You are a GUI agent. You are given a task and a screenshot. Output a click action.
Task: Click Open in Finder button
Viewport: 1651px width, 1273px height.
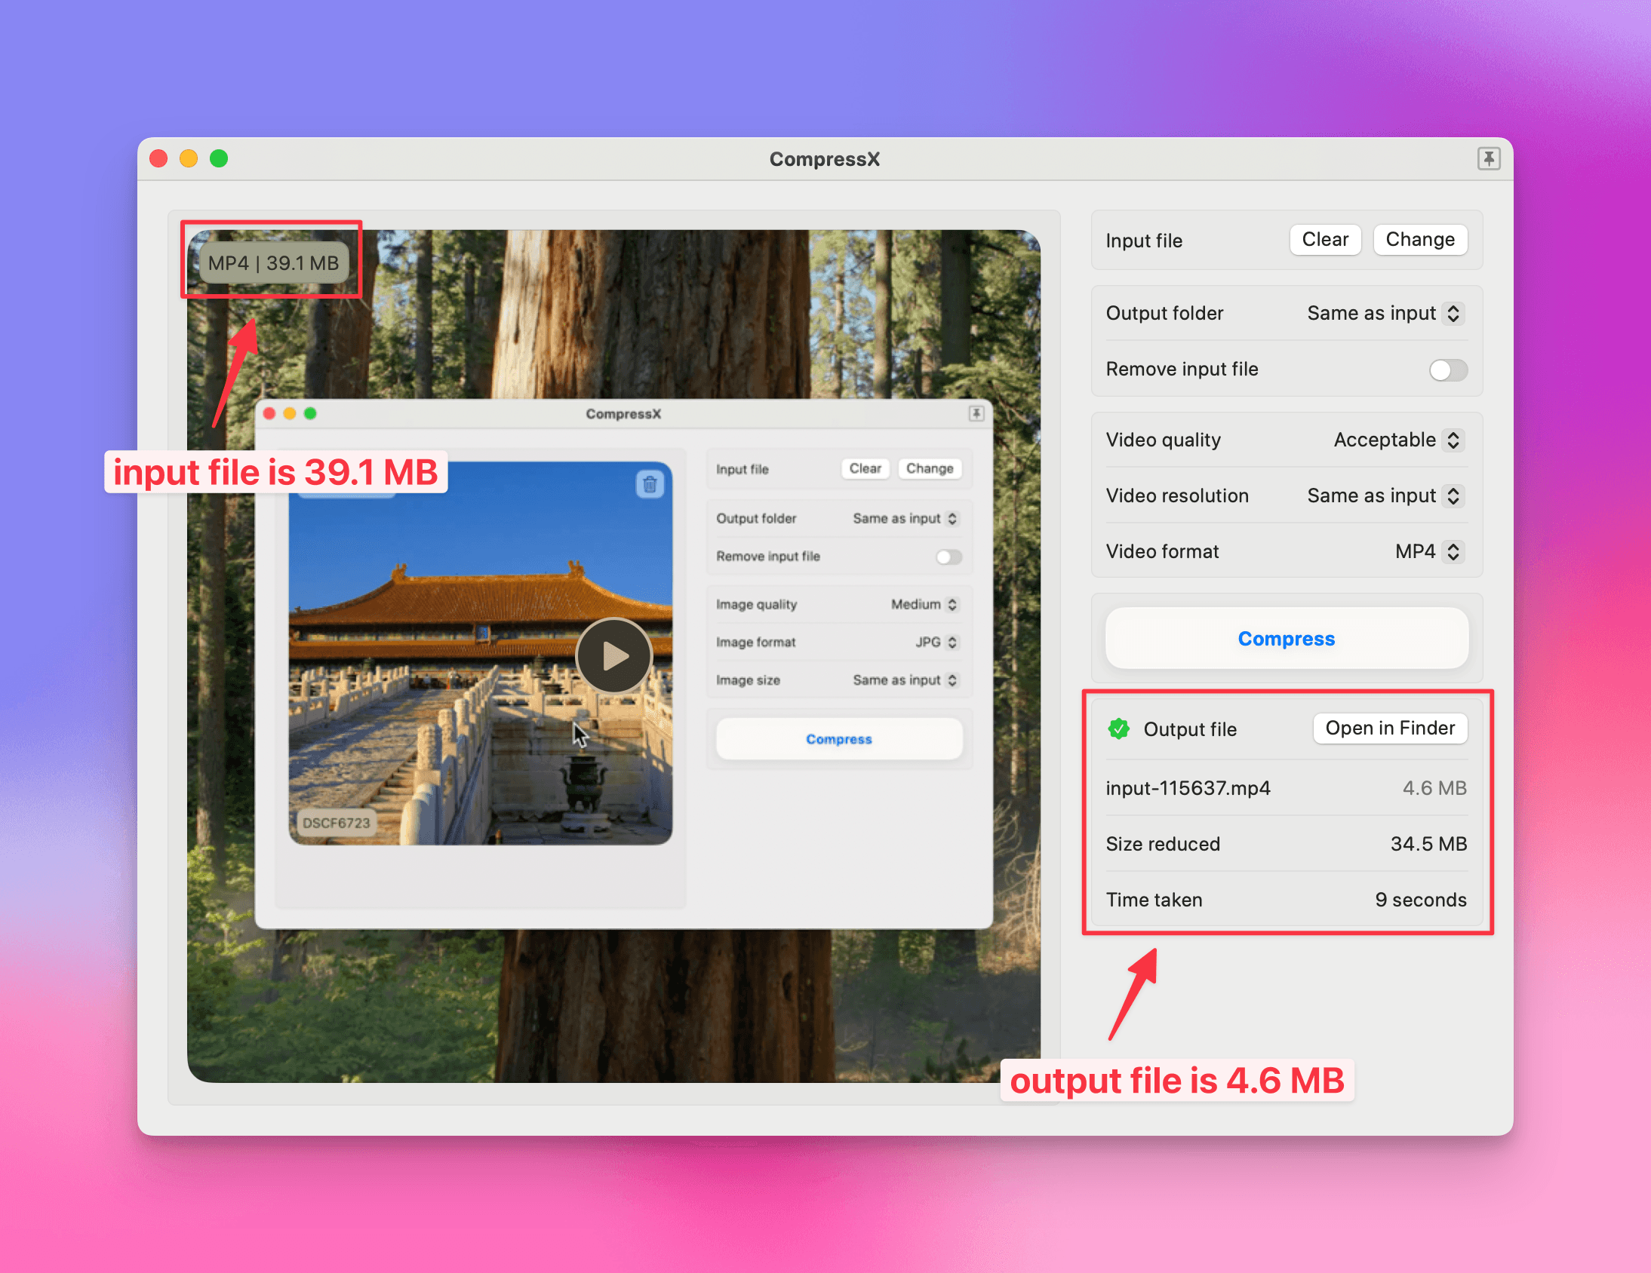[1389, 729]
